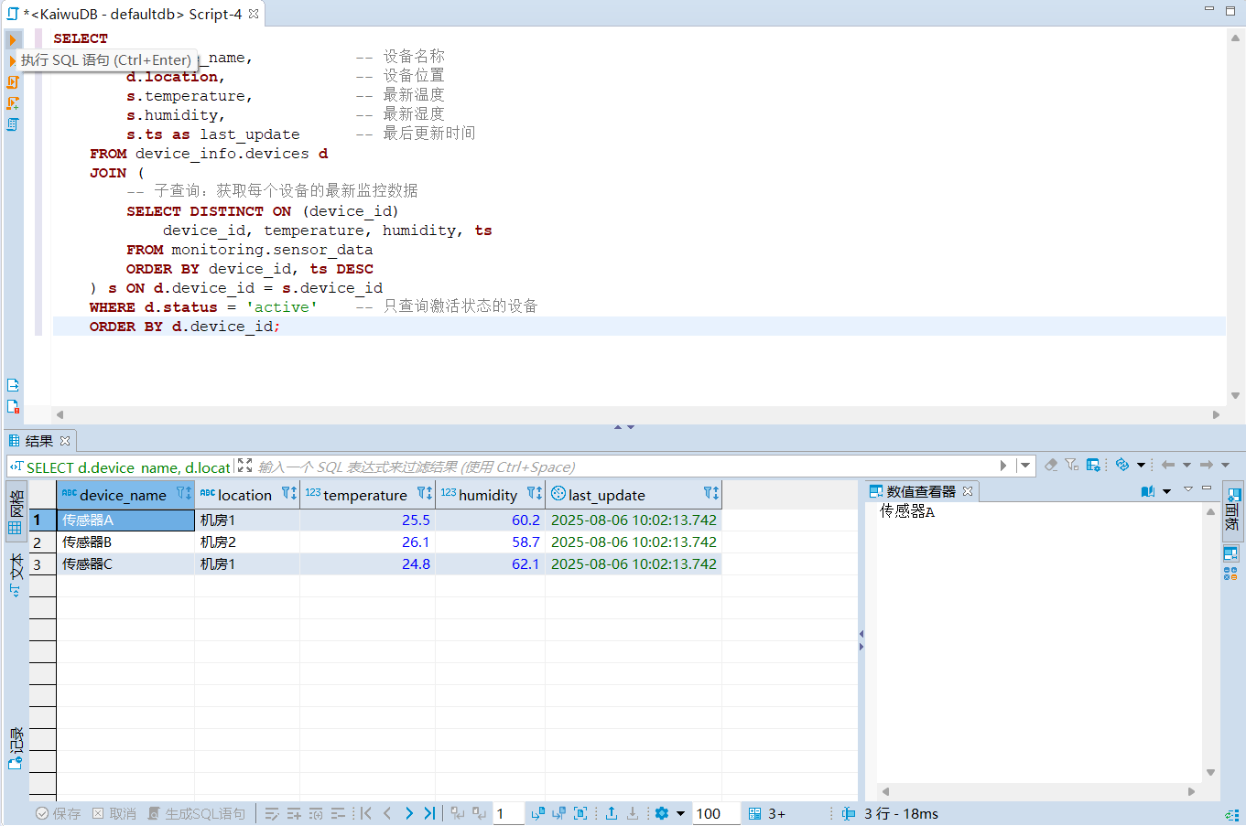The height and width of the screenshot is (826, 1246).
Task: Toggle the 面板 side panel button
Action: coord(1231,510)
